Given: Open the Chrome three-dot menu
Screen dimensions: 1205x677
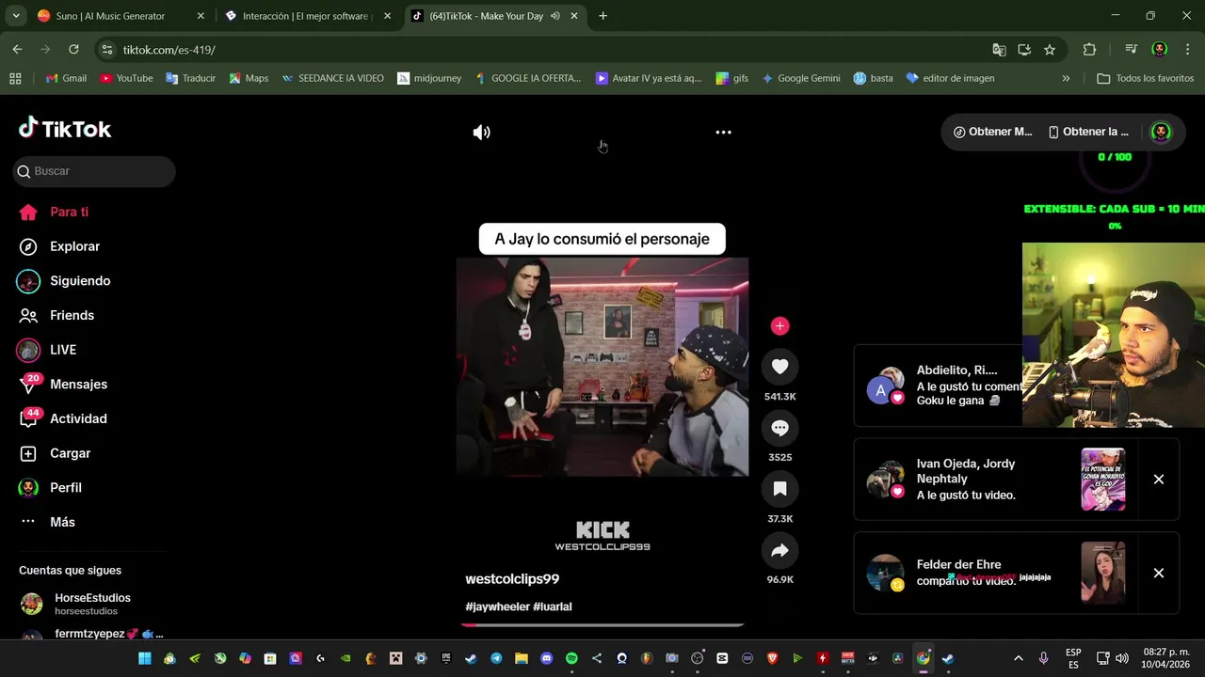Looking at the screenshot, I should click(x=1187, y=50).
